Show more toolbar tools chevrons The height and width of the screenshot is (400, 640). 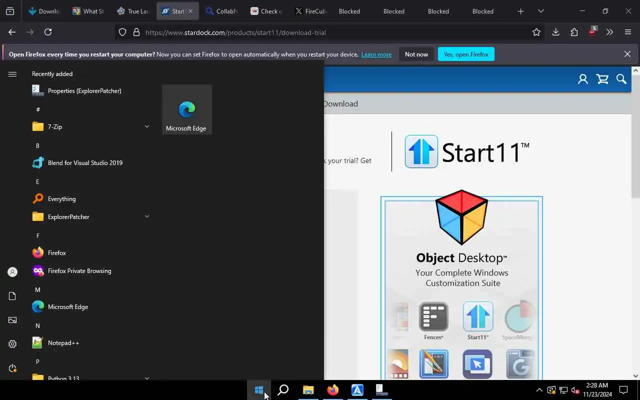pyautogui.click(x=609, y=32)
